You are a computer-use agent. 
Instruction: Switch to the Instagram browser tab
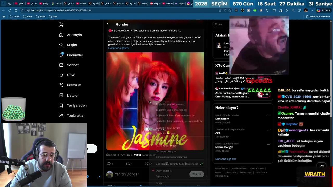(x=190, y=4)
